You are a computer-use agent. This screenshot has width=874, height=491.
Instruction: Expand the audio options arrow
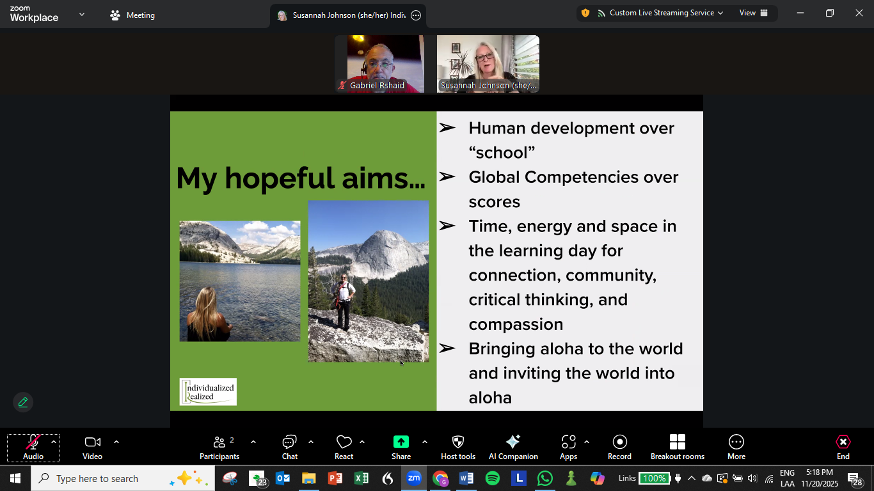(x=54, y=442)
